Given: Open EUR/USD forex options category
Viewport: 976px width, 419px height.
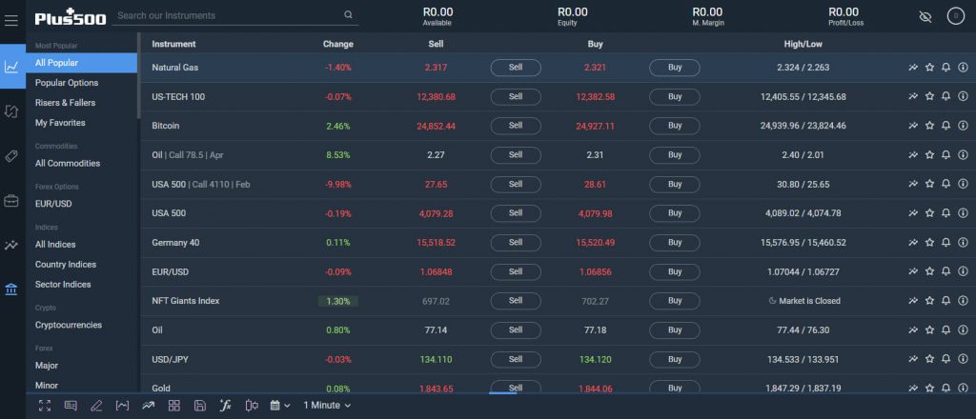Looking at the screenshot, I should click(x=51, y=204).
